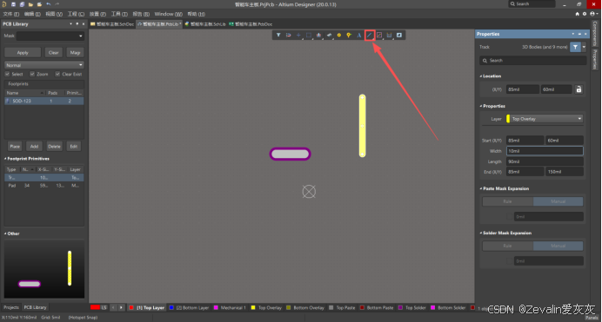Viewport: 602px width, 322px height.
Task: Switch to the Projects panel tab
Action: click(x=11, y=307)
